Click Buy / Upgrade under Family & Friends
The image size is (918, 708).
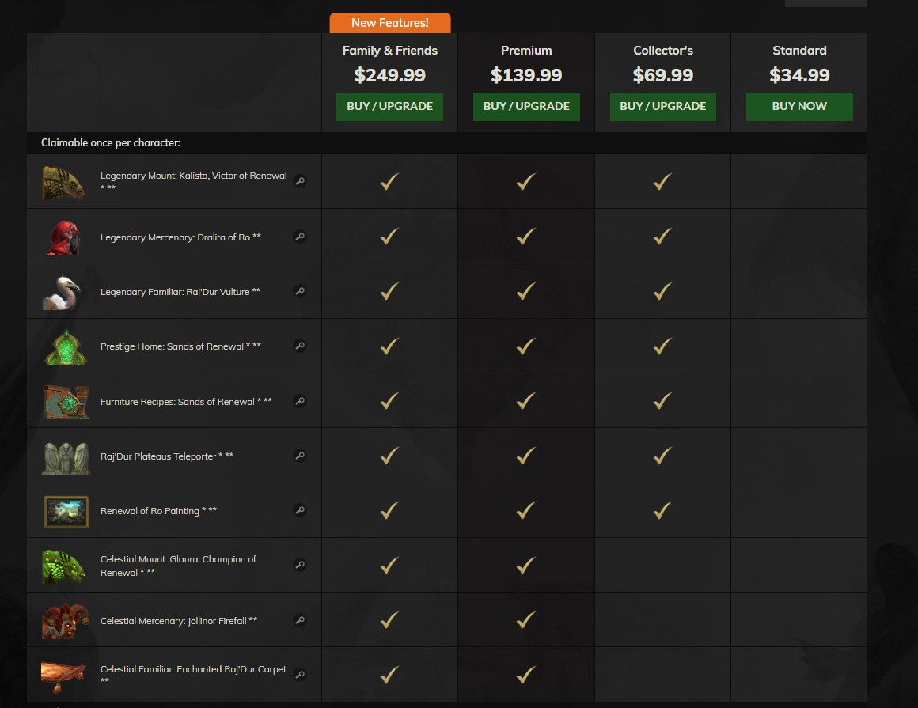[x=389, y=106]
